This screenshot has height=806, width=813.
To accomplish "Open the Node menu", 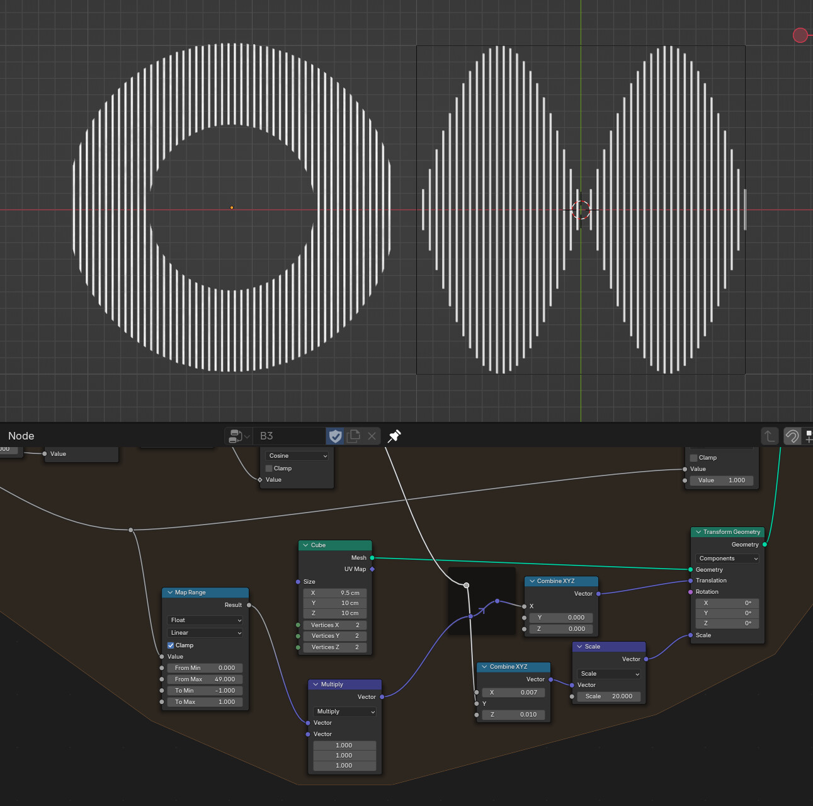I will (21, 436).
